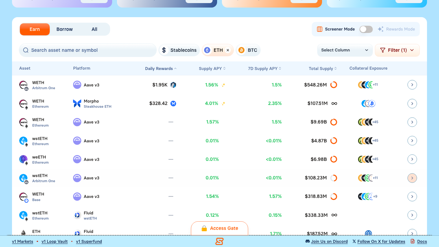Click the Morpho butterfly platform icon
The image size is (439, 247).
point(77,104)
